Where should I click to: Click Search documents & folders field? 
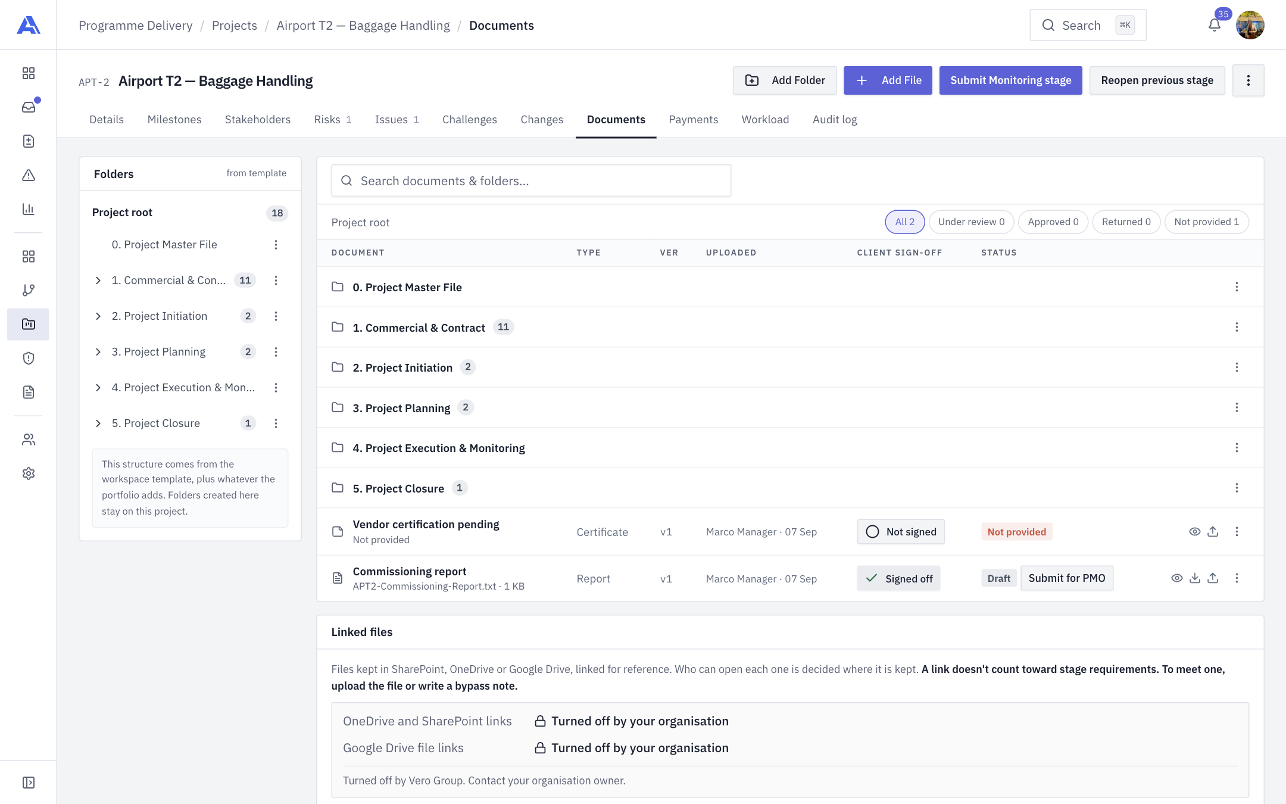531,180
